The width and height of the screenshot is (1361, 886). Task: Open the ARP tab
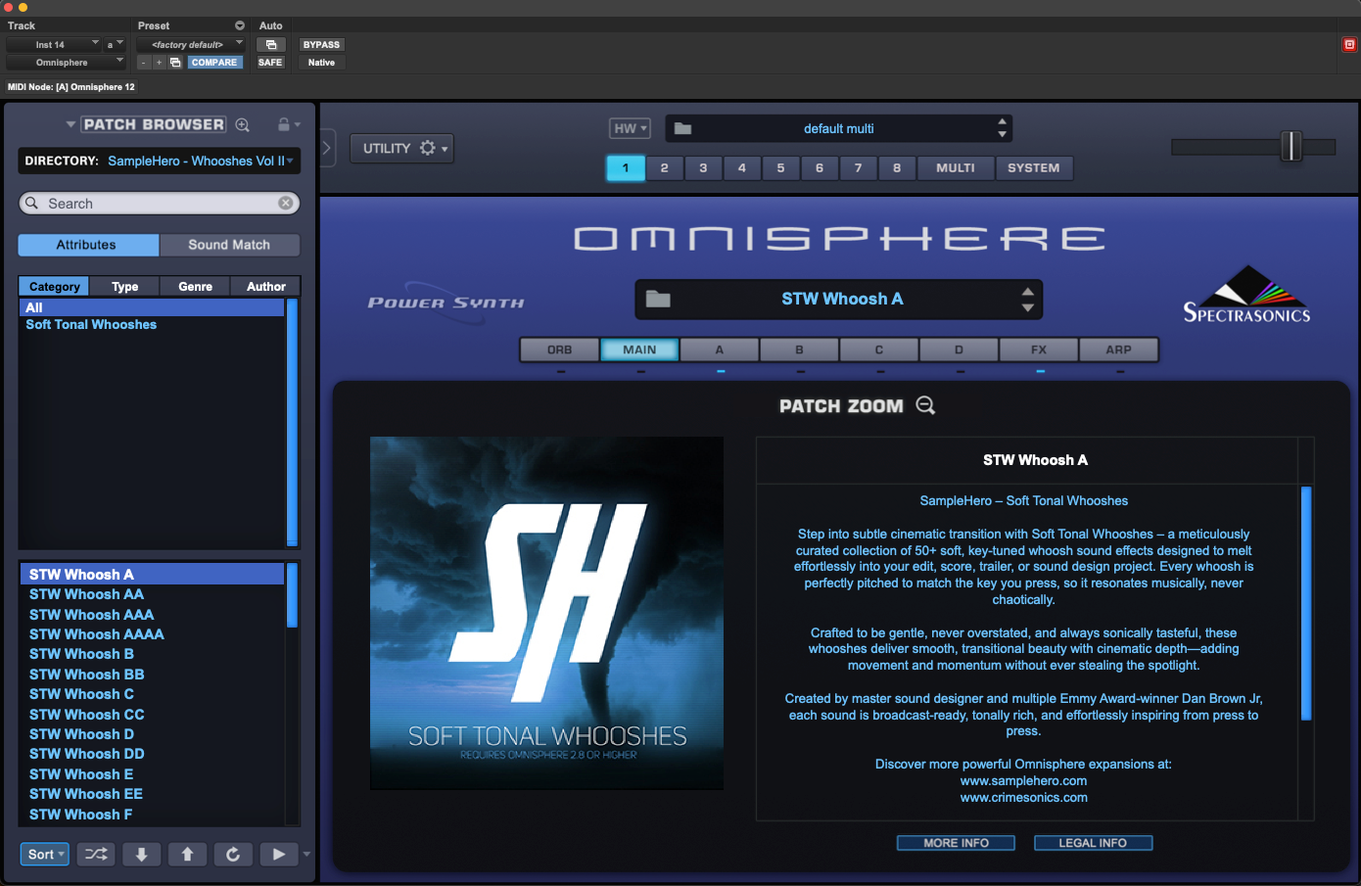coord(1118,350)
